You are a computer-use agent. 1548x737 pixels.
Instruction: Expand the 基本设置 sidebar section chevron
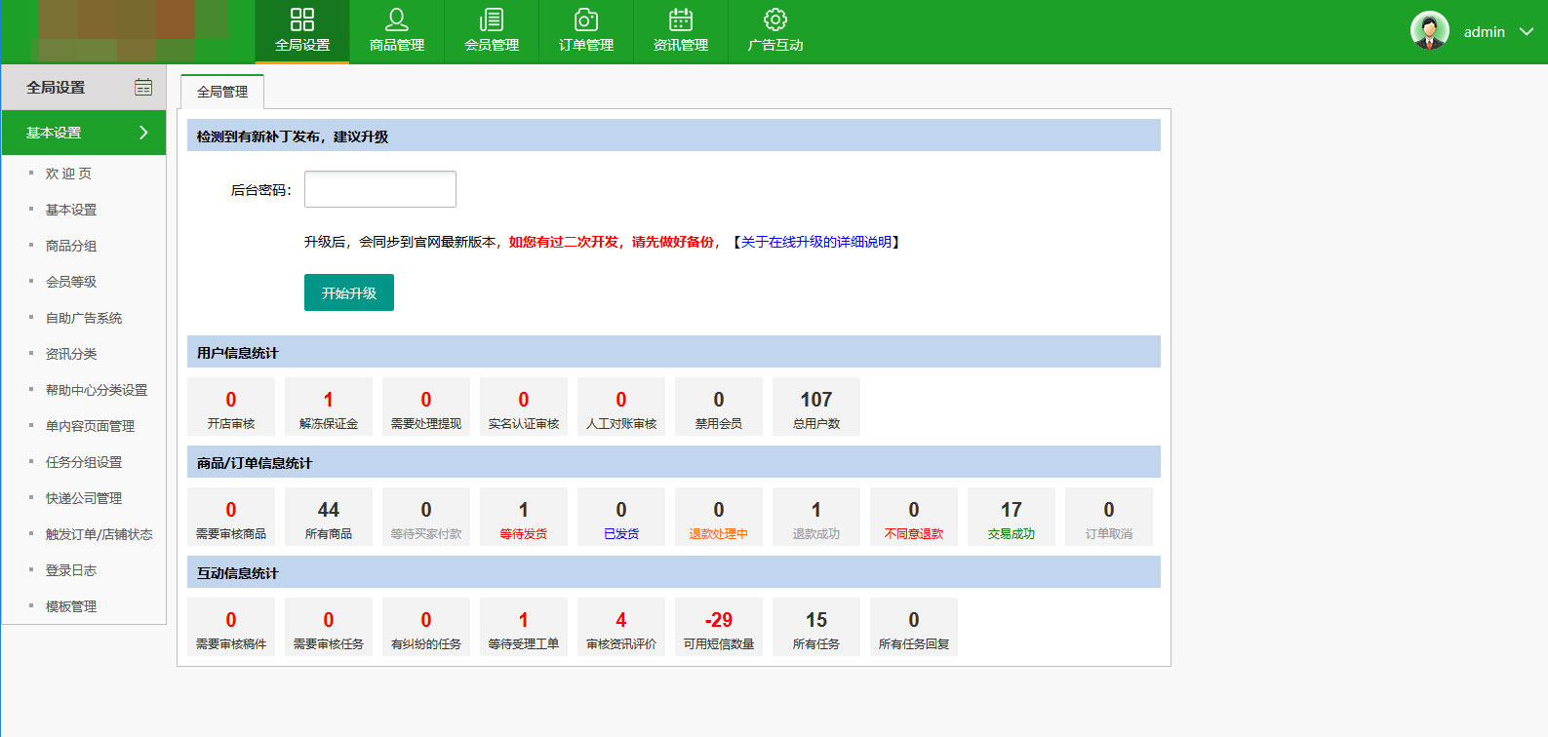click(143, 133)
